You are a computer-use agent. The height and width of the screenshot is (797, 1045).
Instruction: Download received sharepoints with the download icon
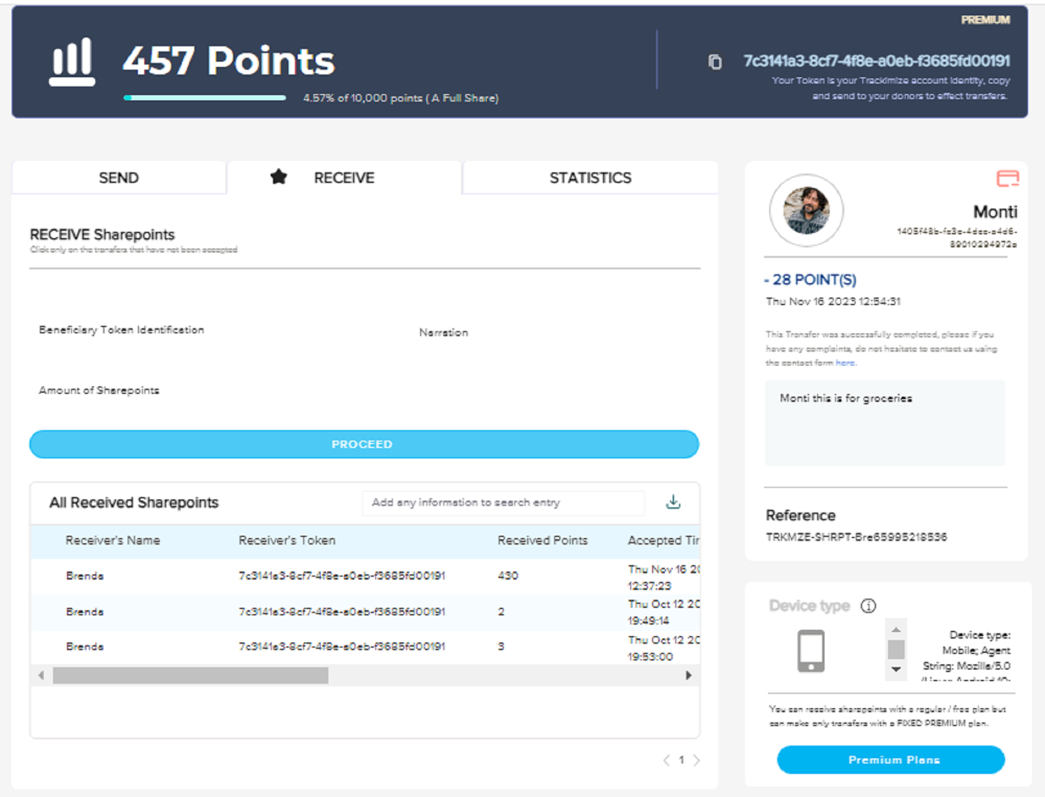673,502
